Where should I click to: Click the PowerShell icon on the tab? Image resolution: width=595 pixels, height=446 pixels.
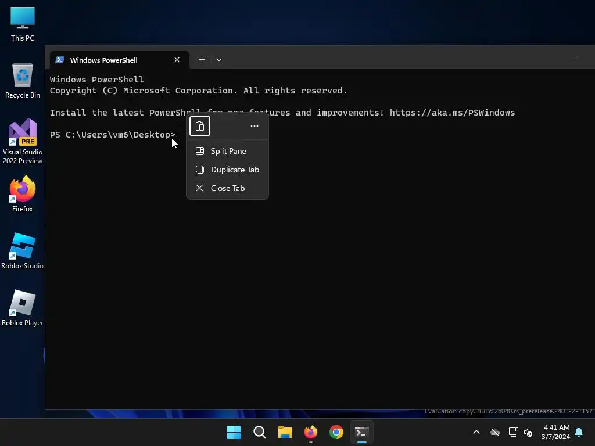pyautogui.click(x=60, y=60)
